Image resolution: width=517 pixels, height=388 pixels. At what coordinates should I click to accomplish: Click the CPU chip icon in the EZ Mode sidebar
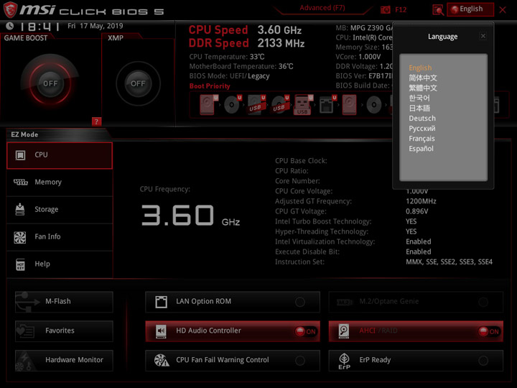coord(20,155)
